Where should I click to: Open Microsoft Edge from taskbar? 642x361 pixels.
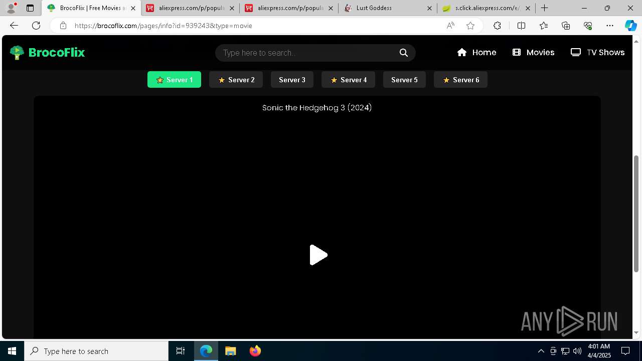coord(206,351)
